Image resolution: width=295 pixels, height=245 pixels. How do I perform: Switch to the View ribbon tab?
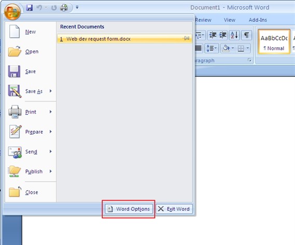pos(230,20)
